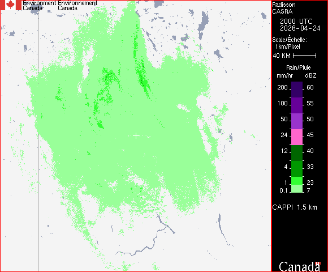Click the Environment Canada header text
The width and height of the screenshot is (328, 272).
click(60, 6)
